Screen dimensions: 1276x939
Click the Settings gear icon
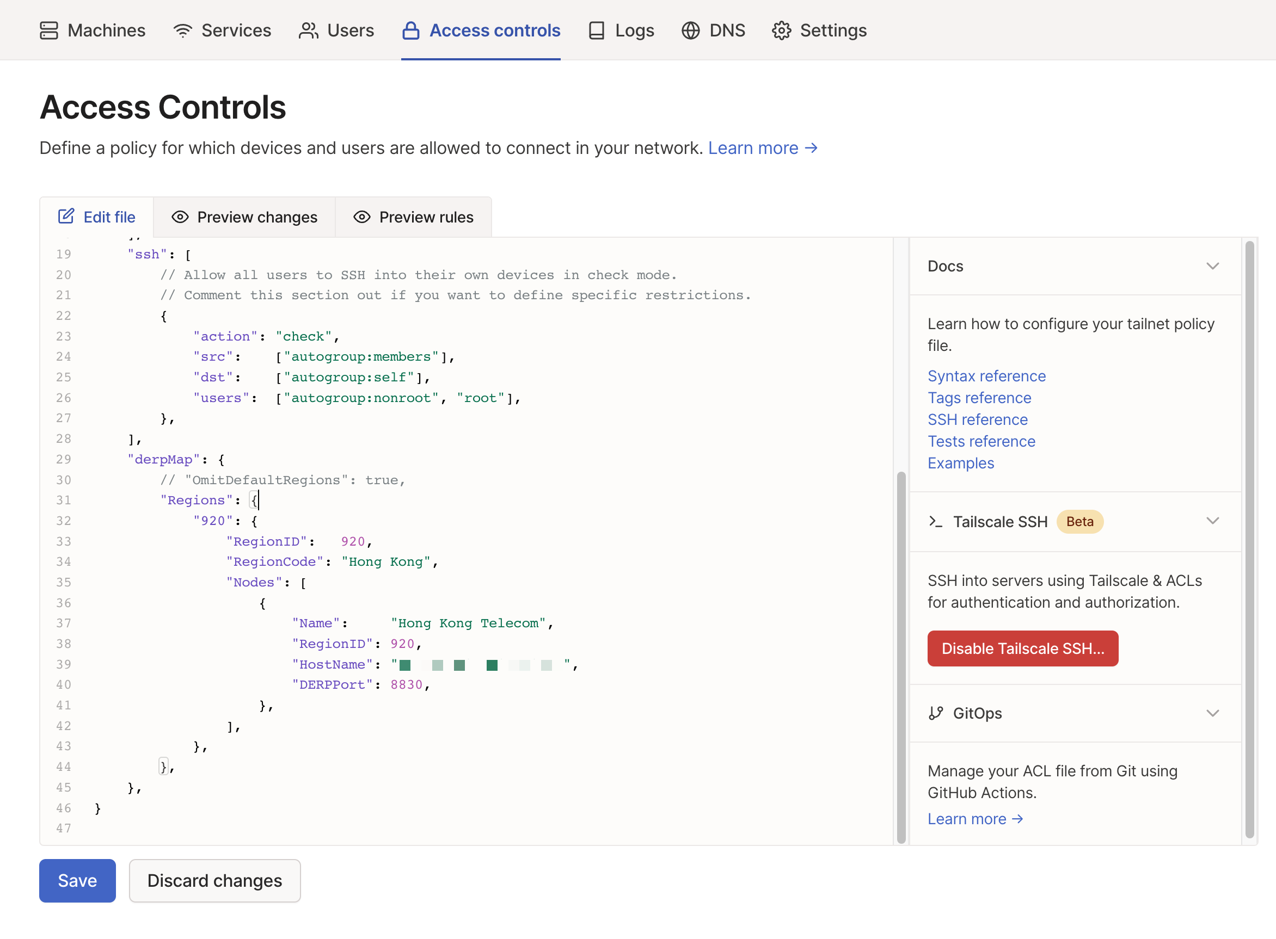(x=781, y=30)
